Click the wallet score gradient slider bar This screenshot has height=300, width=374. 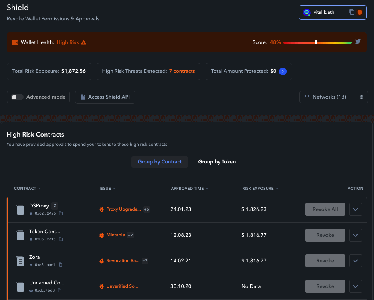pos(317,42)
